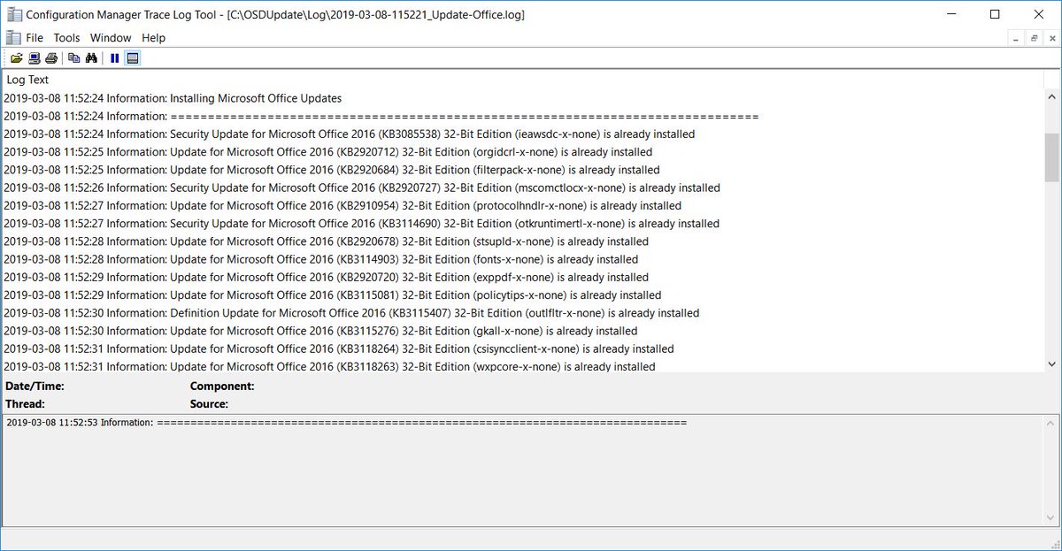The image size is (1062, 551).
Task: Click the Open log file folder icon
Action: 16,58
